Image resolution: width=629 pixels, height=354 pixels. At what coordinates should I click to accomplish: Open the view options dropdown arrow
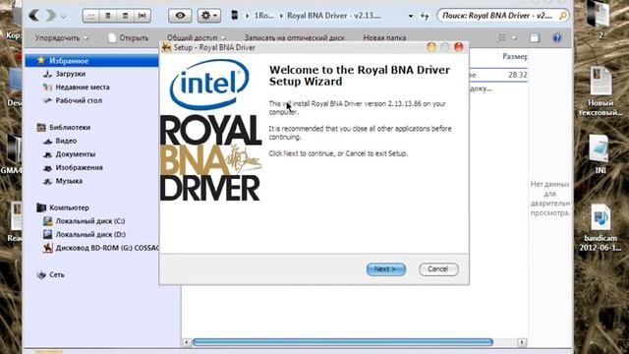tap(514, 38)
